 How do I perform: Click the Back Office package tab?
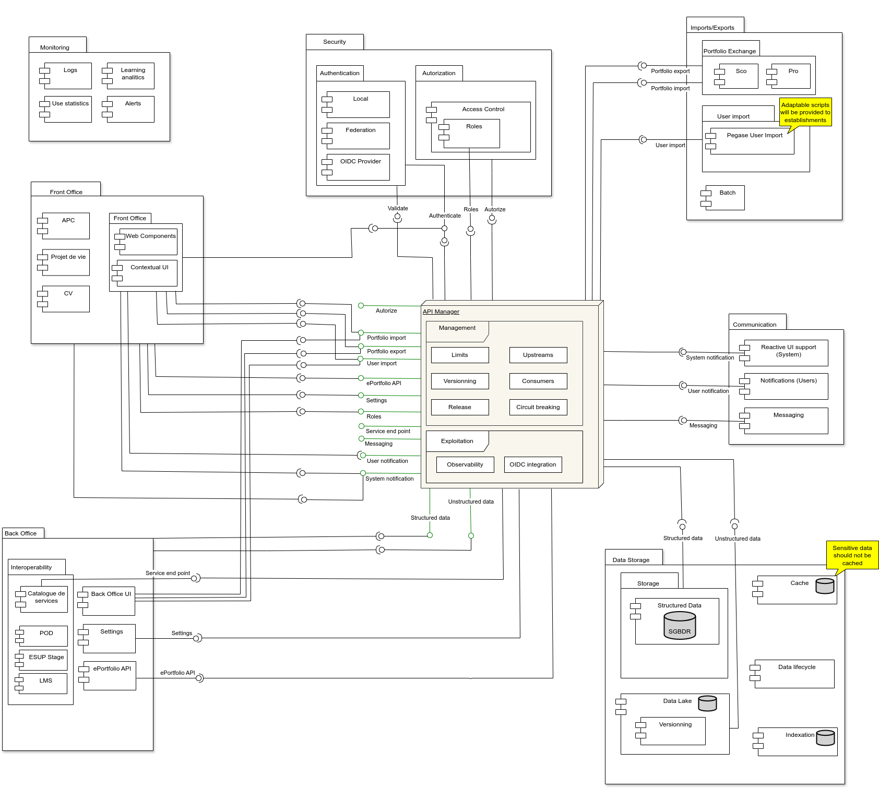pos(23,533)
